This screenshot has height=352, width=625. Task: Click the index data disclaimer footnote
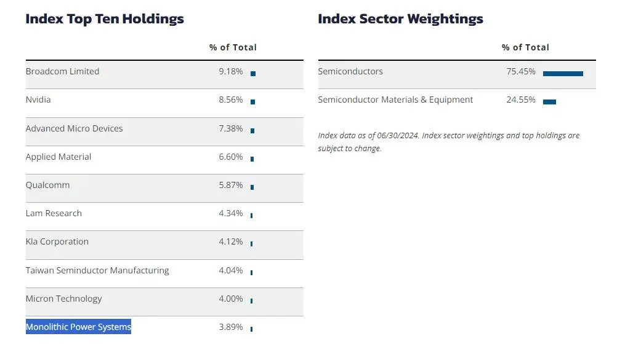(448, 142)
